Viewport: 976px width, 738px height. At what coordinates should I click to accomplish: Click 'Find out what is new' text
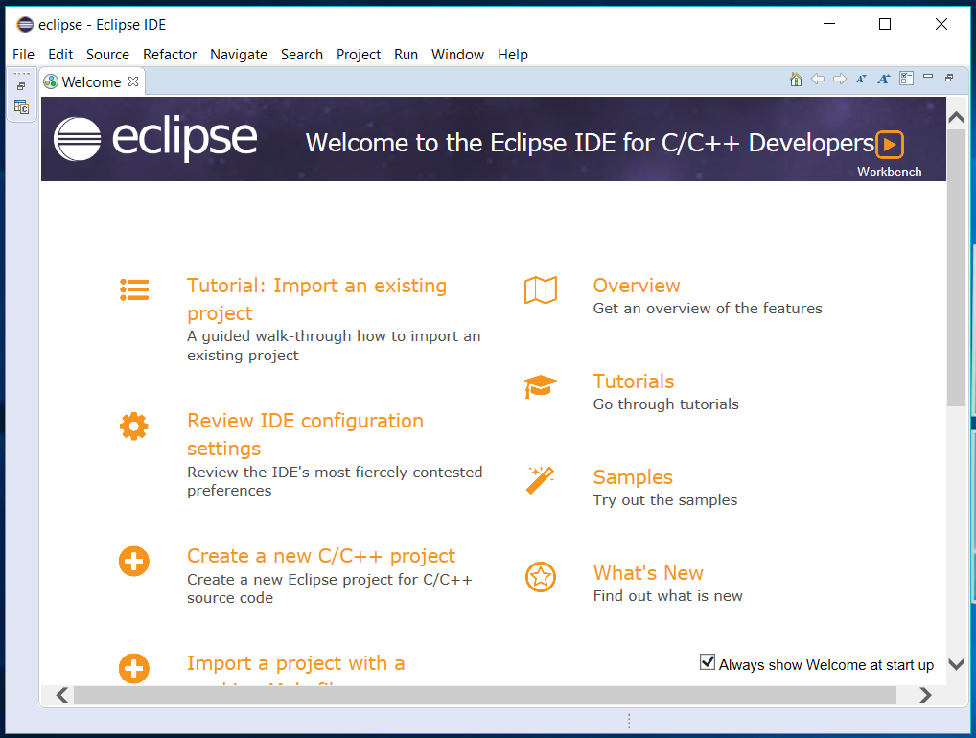click(x=667, y=596)
